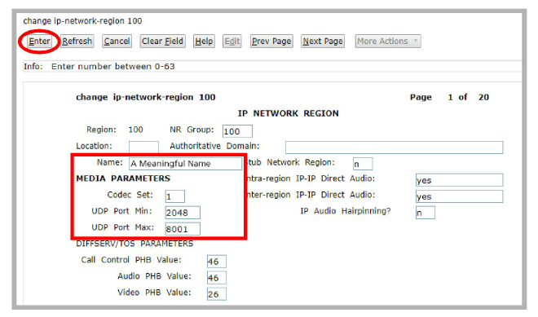
Task: Click the Stub Network Region field
Action: [363, 164]
